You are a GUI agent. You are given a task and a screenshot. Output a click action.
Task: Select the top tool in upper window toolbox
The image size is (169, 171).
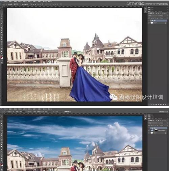[x=1, y=9]
